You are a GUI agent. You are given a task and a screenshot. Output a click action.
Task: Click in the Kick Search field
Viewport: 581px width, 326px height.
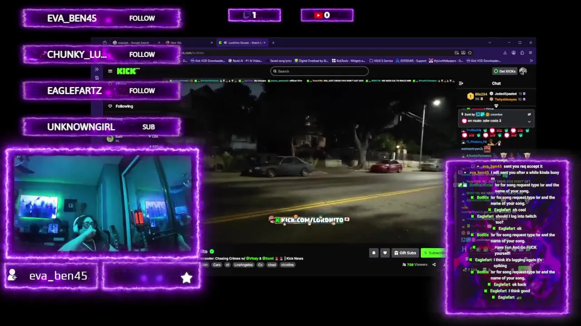point(320,71)
